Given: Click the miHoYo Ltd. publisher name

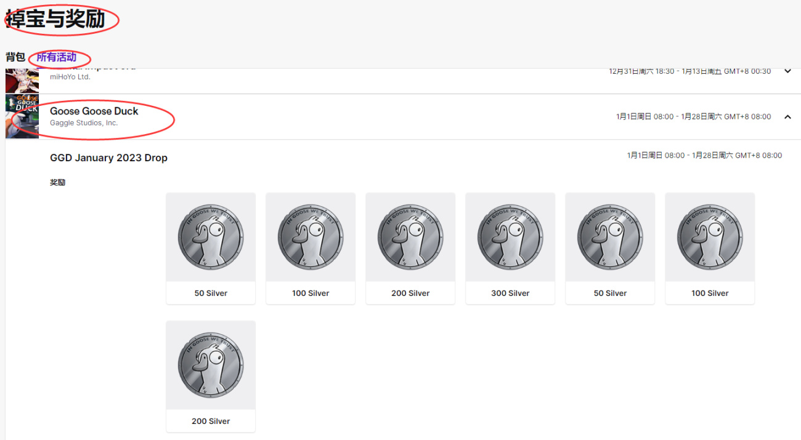Looking at the screenshot, I should click(x=70, y=77).
